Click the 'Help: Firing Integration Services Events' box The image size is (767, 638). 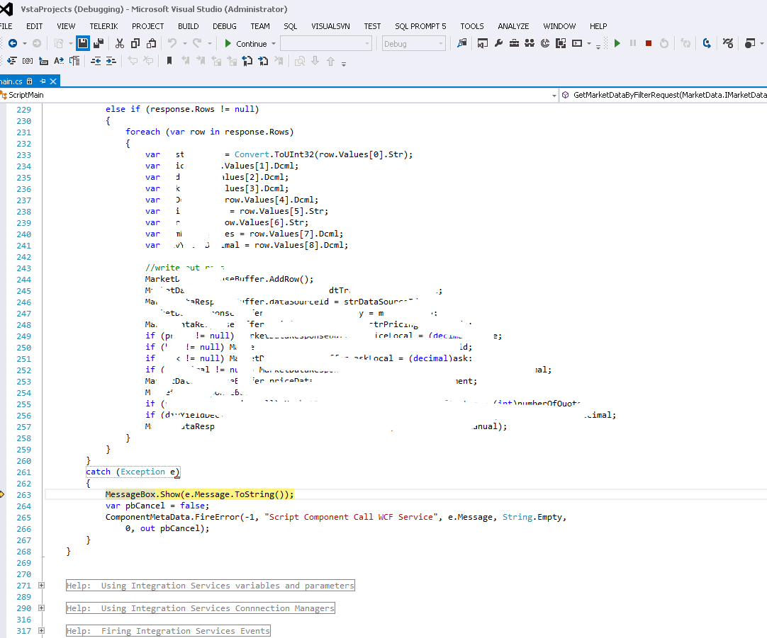168,631
